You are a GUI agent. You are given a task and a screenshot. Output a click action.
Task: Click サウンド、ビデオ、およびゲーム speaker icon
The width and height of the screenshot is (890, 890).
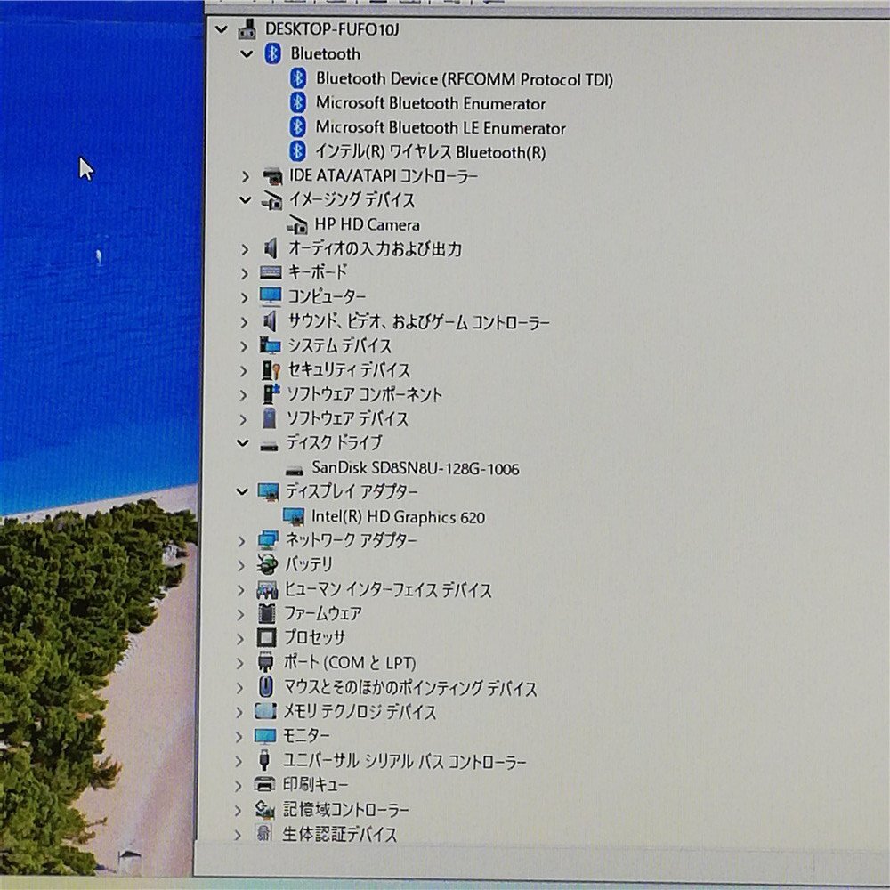tap(271, 321)
